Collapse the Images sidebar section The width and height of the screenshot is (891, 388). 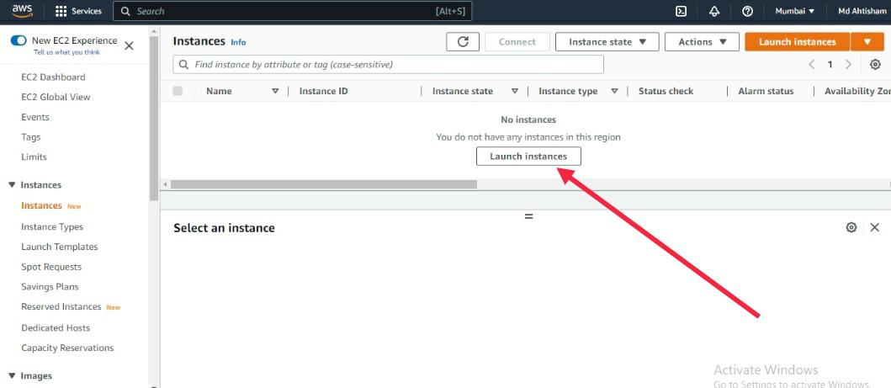pos(12,376)
